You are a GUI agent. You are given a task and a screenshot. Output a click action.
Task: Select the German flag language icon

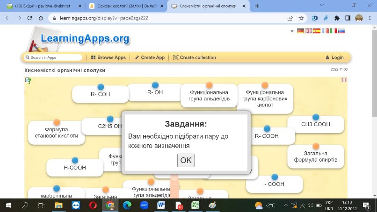pos(300,31)
